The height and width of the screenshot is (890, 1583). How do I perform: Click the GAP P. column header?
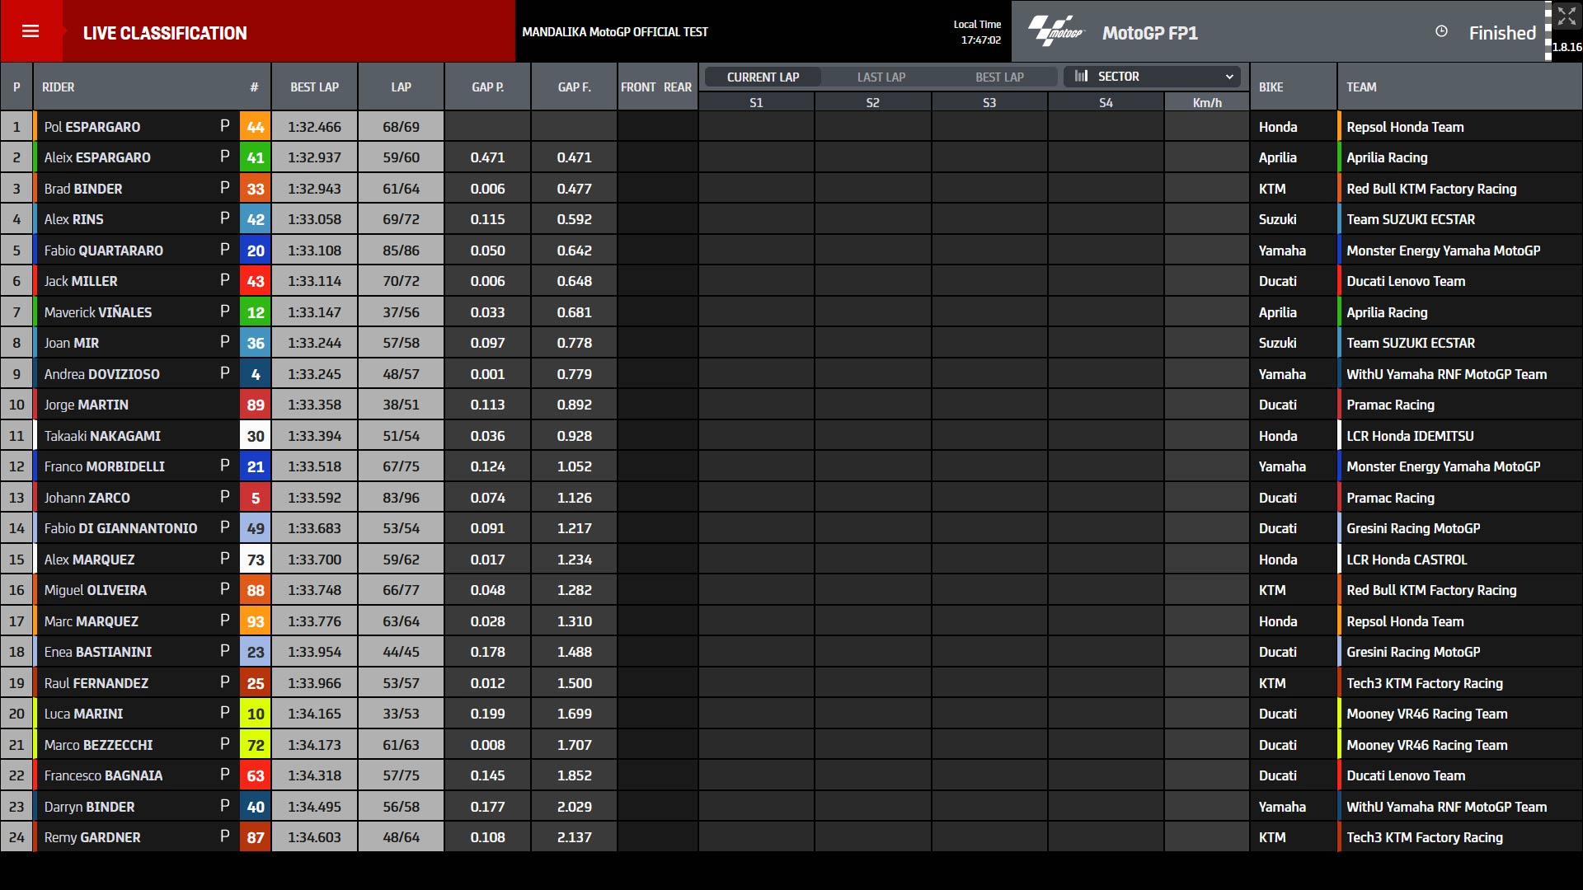click(487, 87)
